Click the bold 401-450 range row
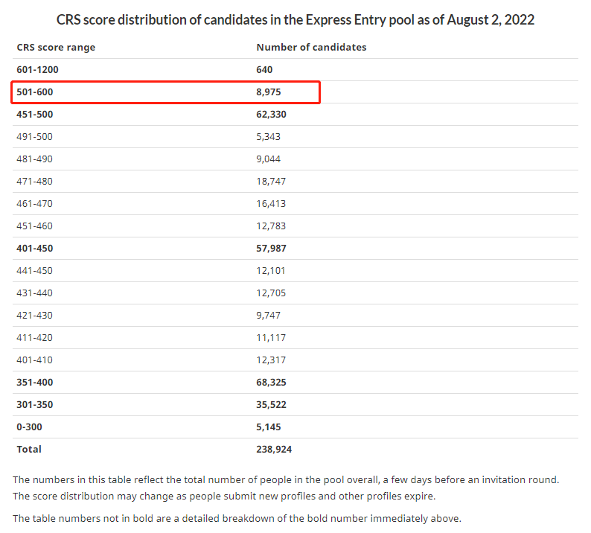Image resolution: width=591 pixels, height=533 pixels. coord(295,249)
